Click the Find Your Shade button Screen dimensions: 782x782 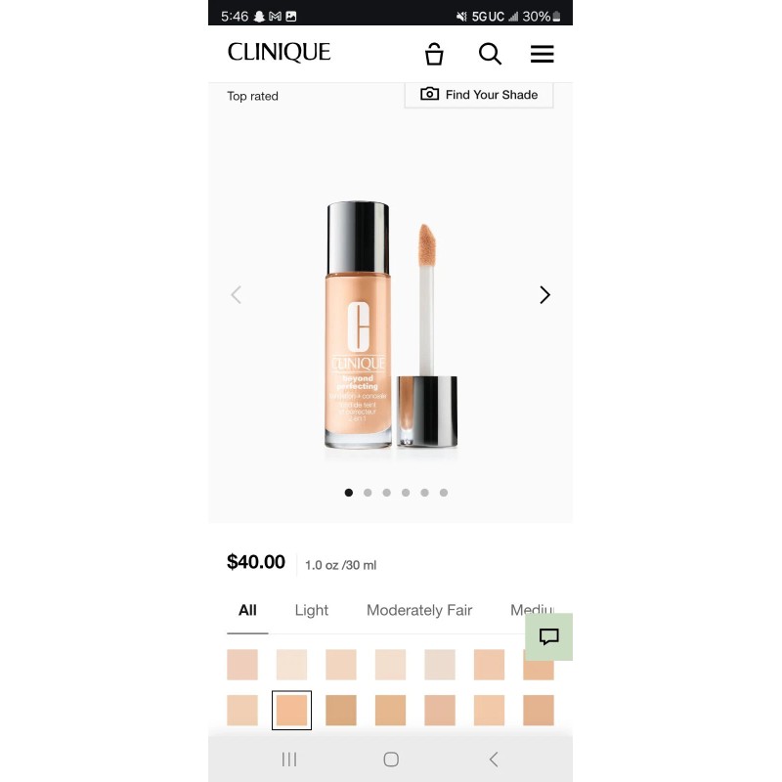pos(479,95)
